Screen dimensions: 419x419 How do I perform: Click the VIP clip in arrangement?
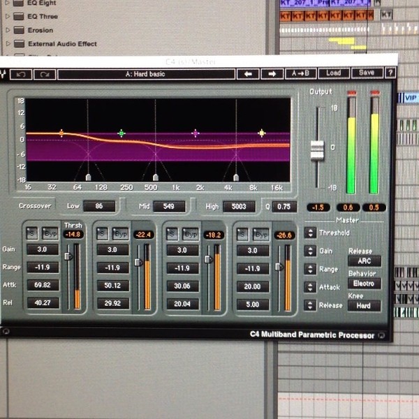[411, 98]
